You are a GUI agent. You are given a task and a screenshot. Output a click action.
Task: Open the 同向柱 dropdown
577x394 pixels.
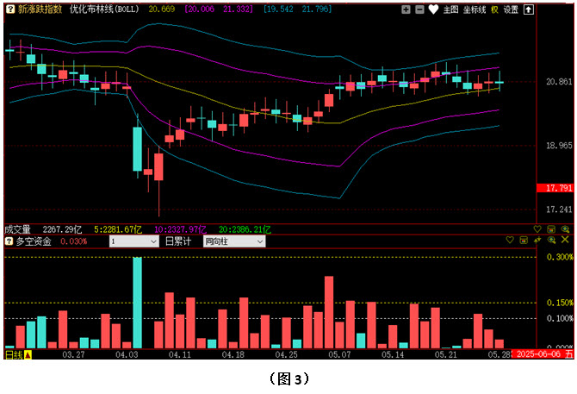234,241
